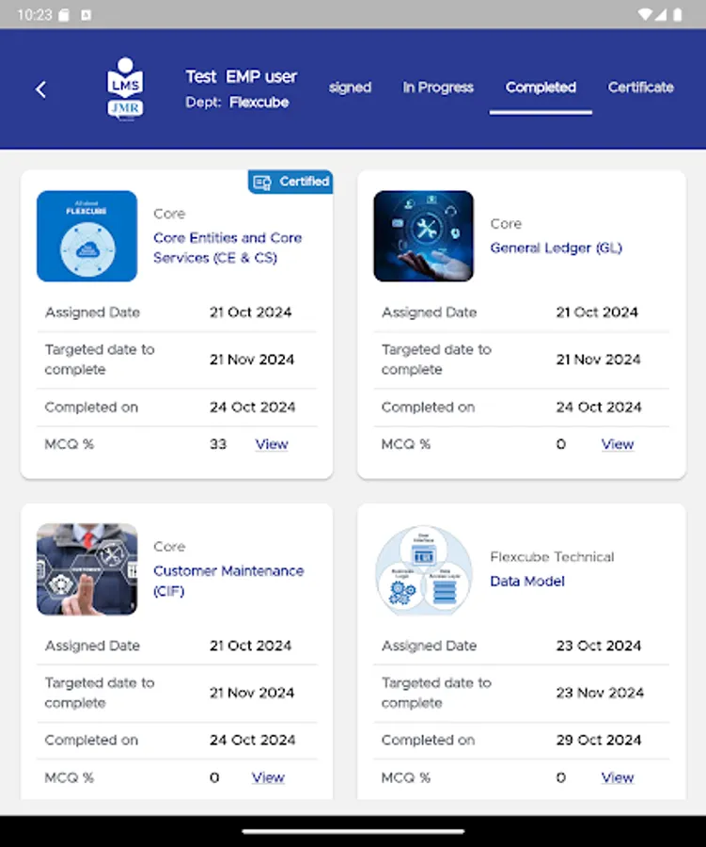Switch to the Assigned tab
Screen dimensions: 706x847
coord(350,88)
